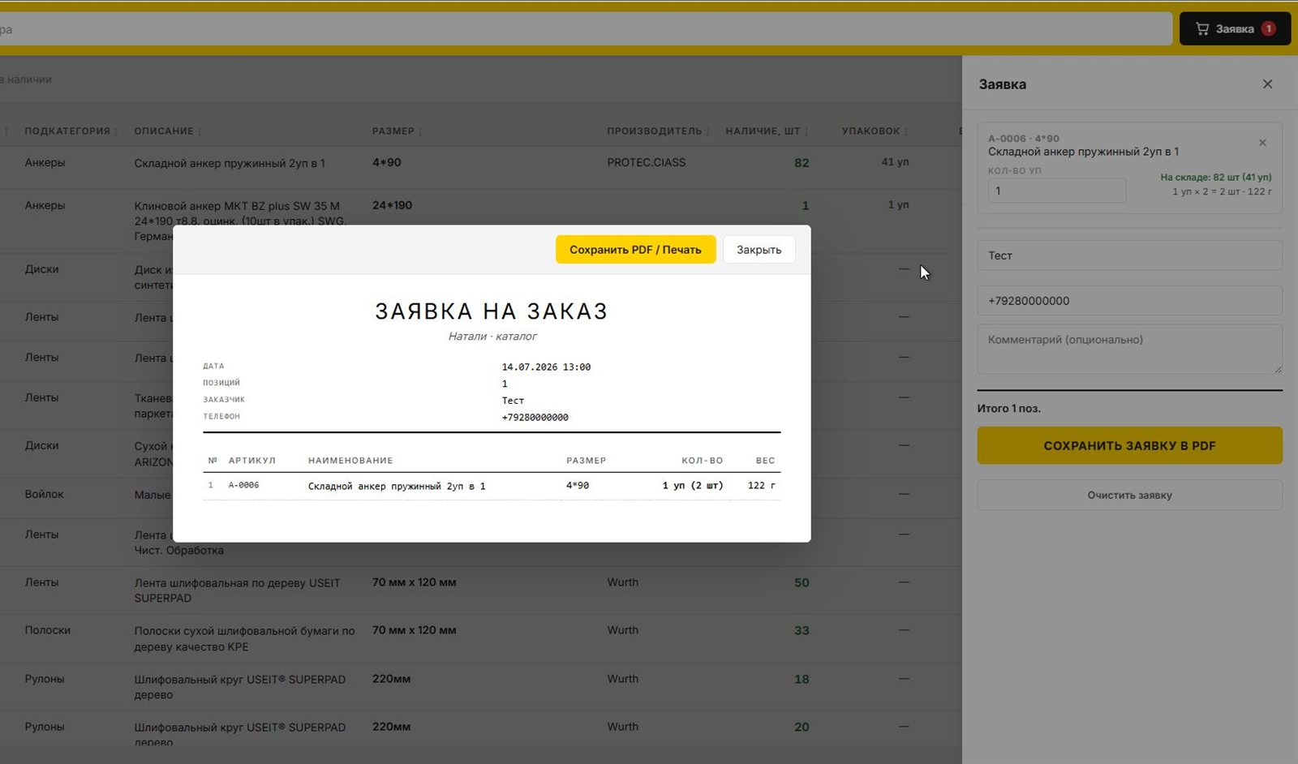Sort by Упаковок column header

(x=875, y=131)
